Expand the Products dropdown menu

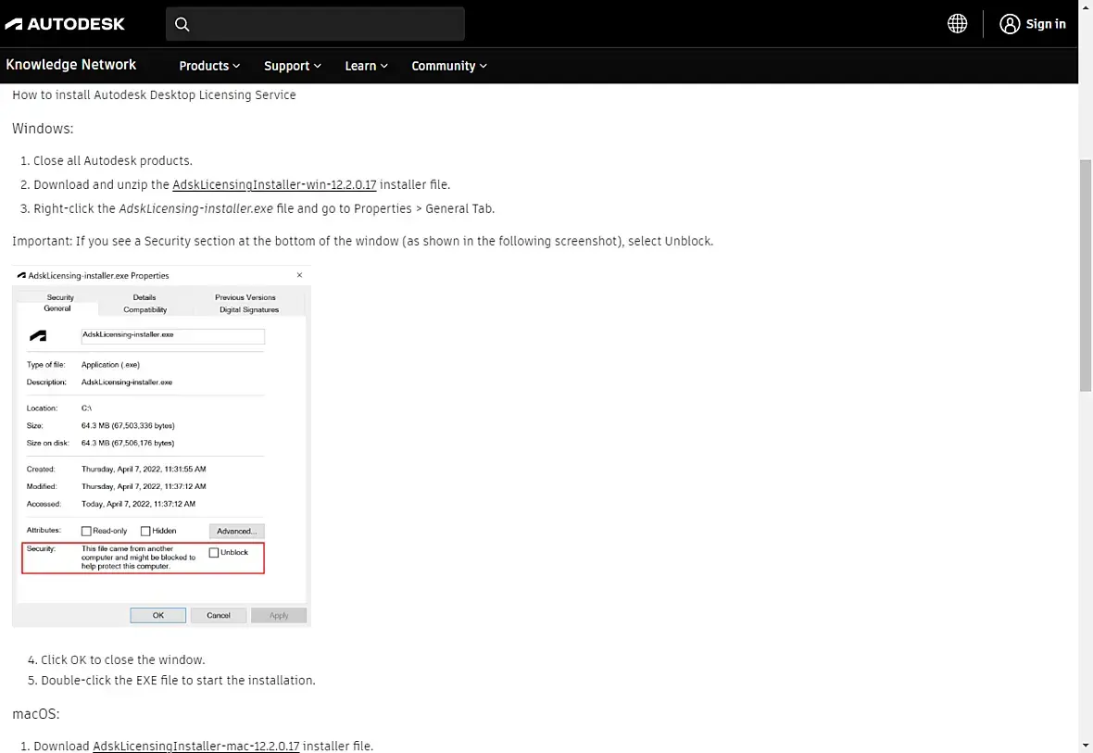click(210, 66)
